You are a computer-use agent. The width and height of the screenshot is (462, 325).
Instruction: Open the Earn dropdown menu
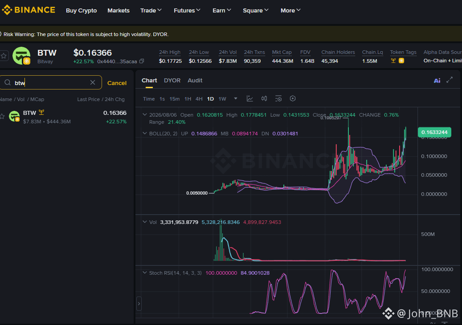point(222,10)
